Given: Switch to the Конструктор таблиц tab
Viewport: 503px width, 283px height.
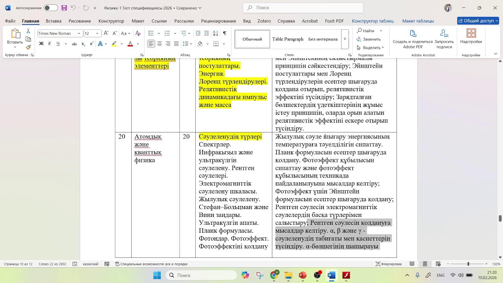Looking at the screenshot, I should [373, 21].
